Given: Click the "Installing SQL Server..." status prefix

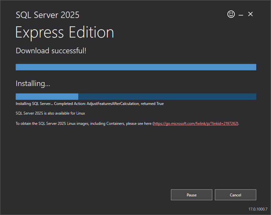Looking at the screenshot, I should [34, 104].
